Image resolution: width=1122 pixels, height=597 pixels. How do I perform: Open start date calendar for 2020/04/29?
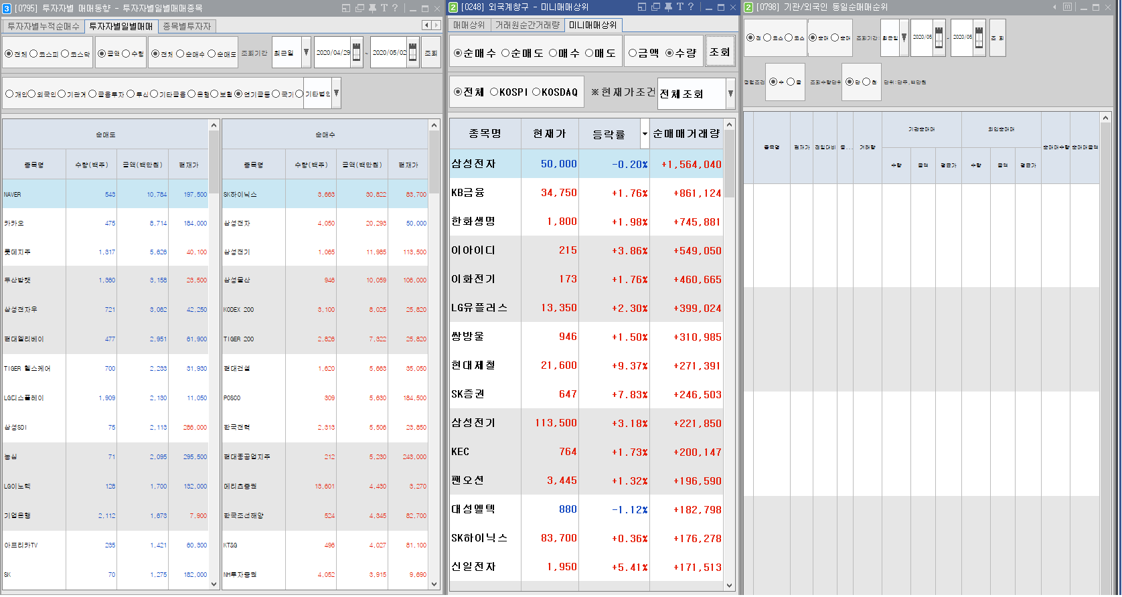(357, 52)
